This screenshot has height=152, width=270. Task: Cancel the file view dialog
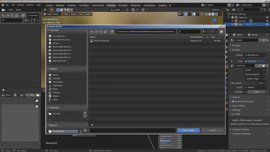coord(212,130)
